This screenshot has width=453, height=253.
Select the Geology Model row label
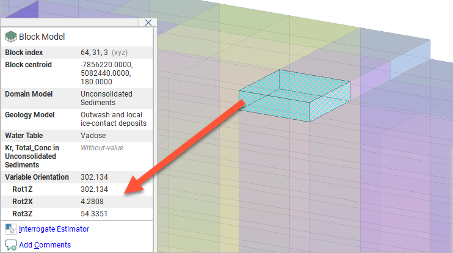pyautogui.click(x=30, y=115)
